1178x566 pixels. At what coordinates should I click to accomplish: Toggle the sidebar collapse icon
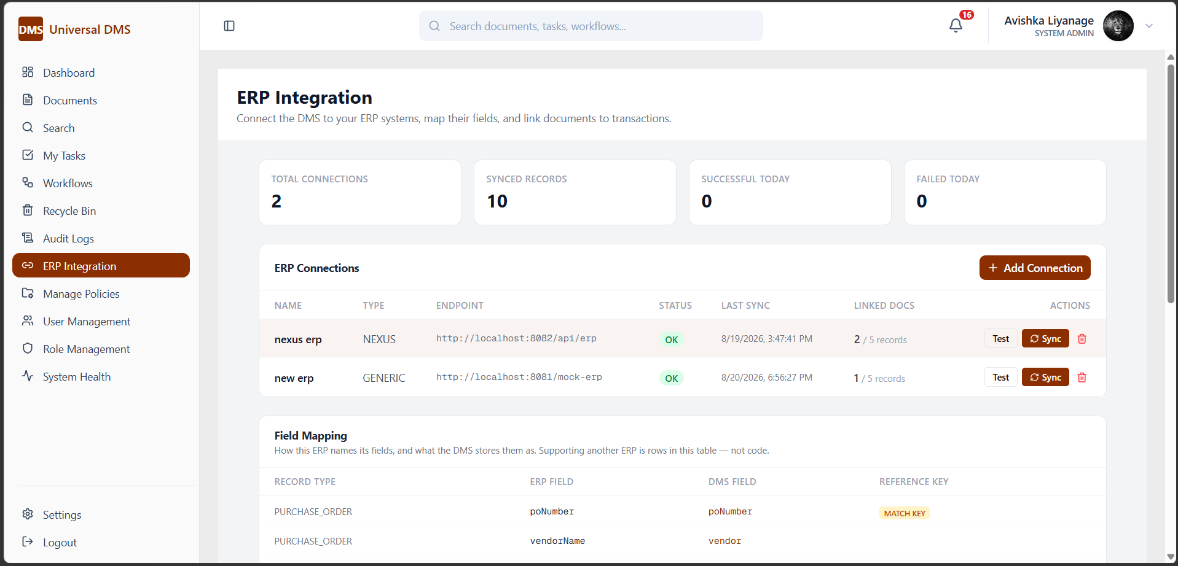229,26
